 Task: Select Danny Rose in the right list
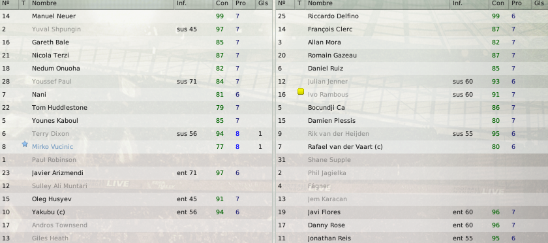(326, 225)
